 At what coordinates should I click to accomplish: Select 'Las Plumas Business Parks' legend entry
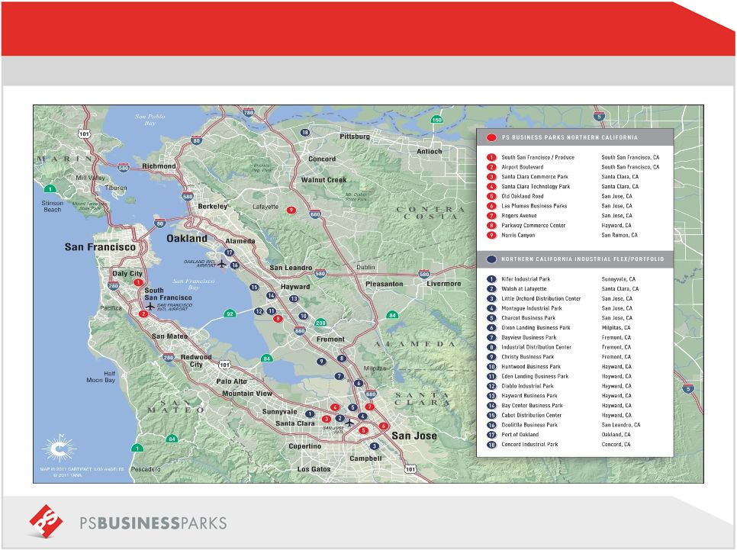pyautogui.click(x=534, y=206)
